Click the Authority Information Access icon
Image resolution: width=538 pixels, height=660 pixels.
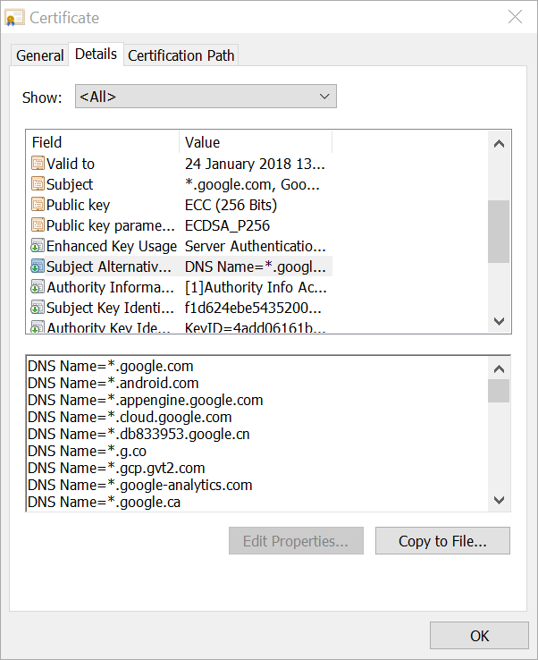(x=38, y=287)
